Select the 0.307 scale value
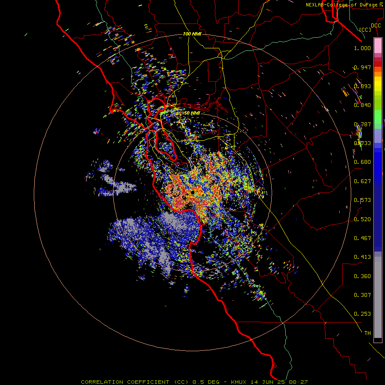This screenshot has width=385, height=385. coord(362,295)
